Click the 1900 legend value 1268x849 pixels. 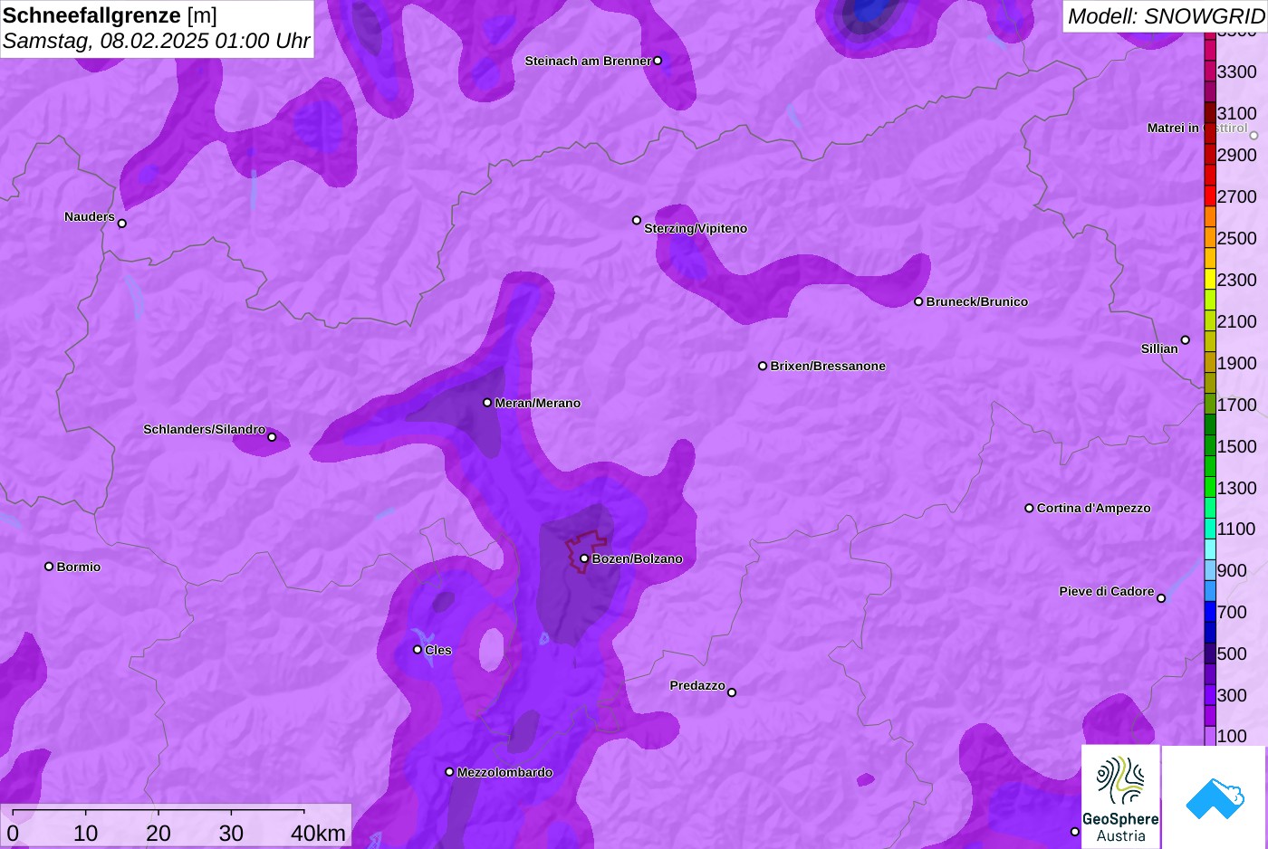click(x=1236, y=363)
